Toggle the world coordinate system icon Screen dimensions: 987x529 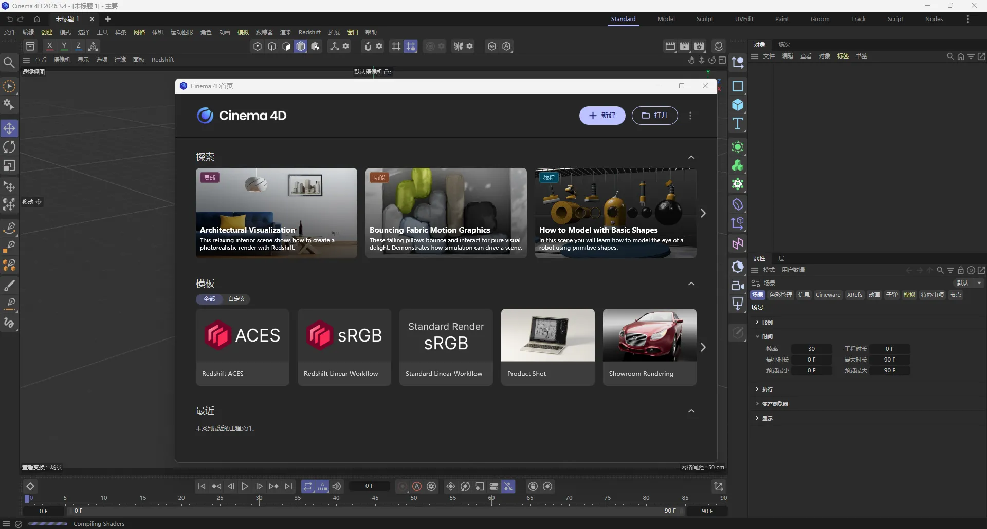(93, 46)
